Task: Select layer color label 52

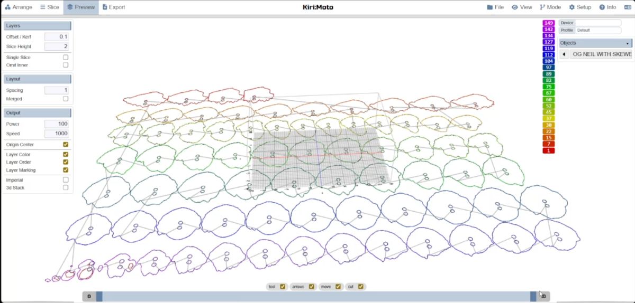Action: 549,106
